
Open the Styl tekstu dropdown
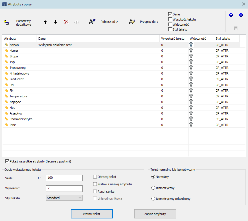tap(64, 198)
